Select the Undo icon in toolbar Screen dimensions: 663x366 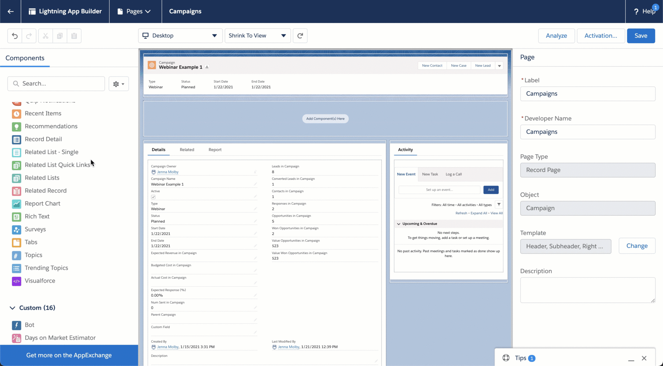pyautogui.click(x=15, y=36)
